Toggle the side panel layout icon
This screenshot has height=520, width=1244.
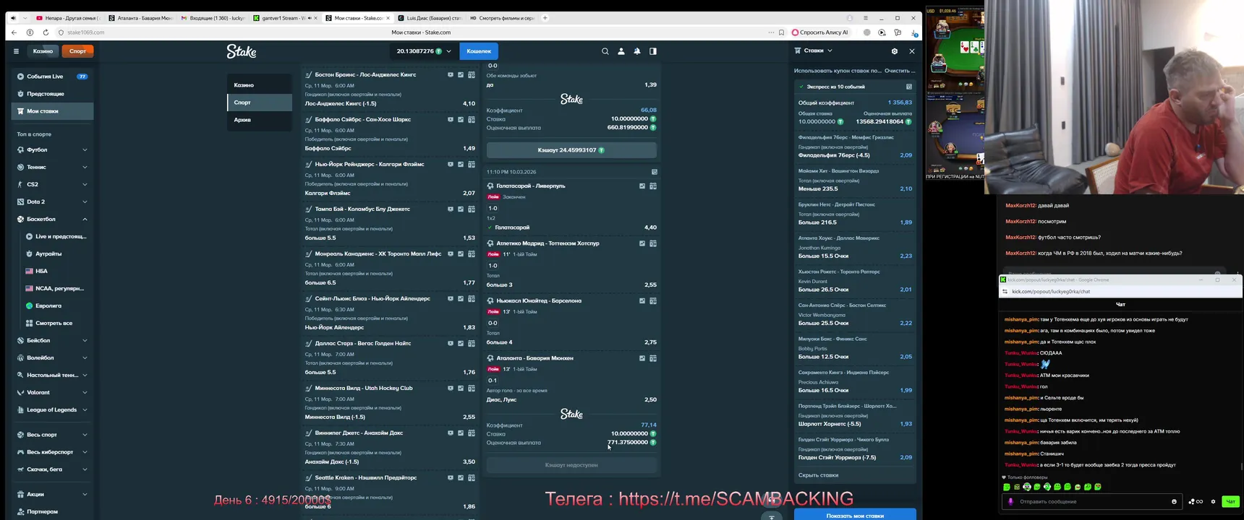click(x=653, y=51)
